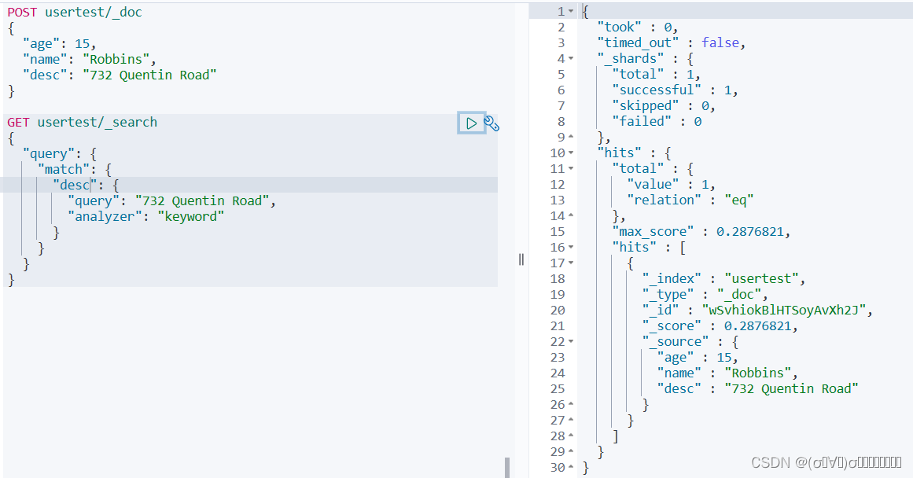
Task: Click the "timed_out" : false line
Action: tap(672, 43)
